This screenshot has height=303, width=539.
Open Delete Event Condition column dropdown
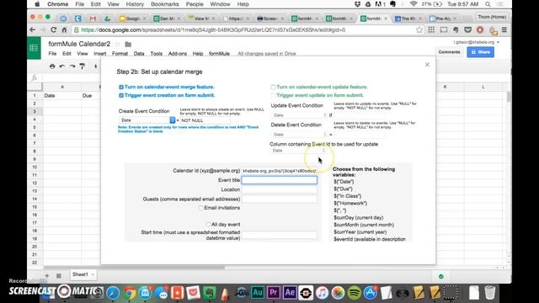(299, 135)
